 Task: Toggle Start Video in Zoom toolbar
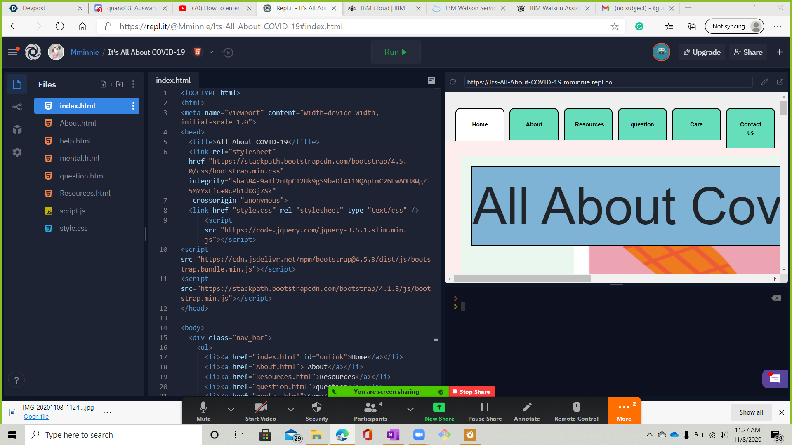[260, 411]
